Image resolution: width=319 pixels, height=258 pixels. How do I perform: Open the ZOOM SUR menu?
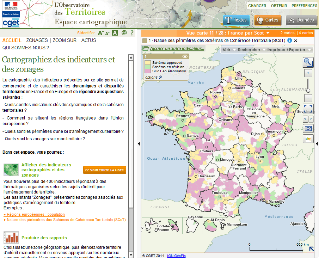tap(65, 40)
